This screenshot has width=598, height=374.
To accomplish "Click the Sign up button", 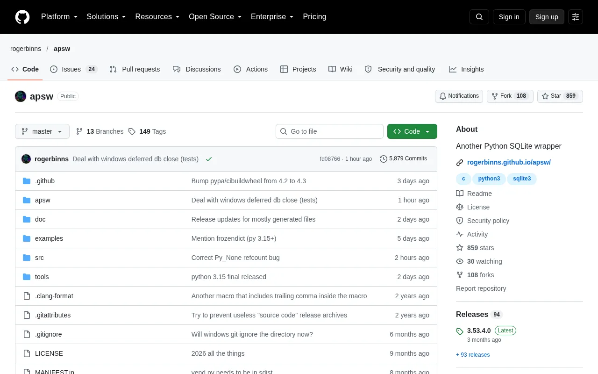I will (547, 17).
